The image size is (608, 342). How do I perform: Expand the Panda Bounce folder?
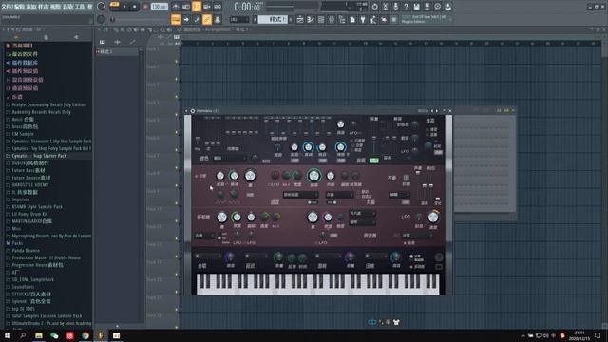[x=26, y=251]
